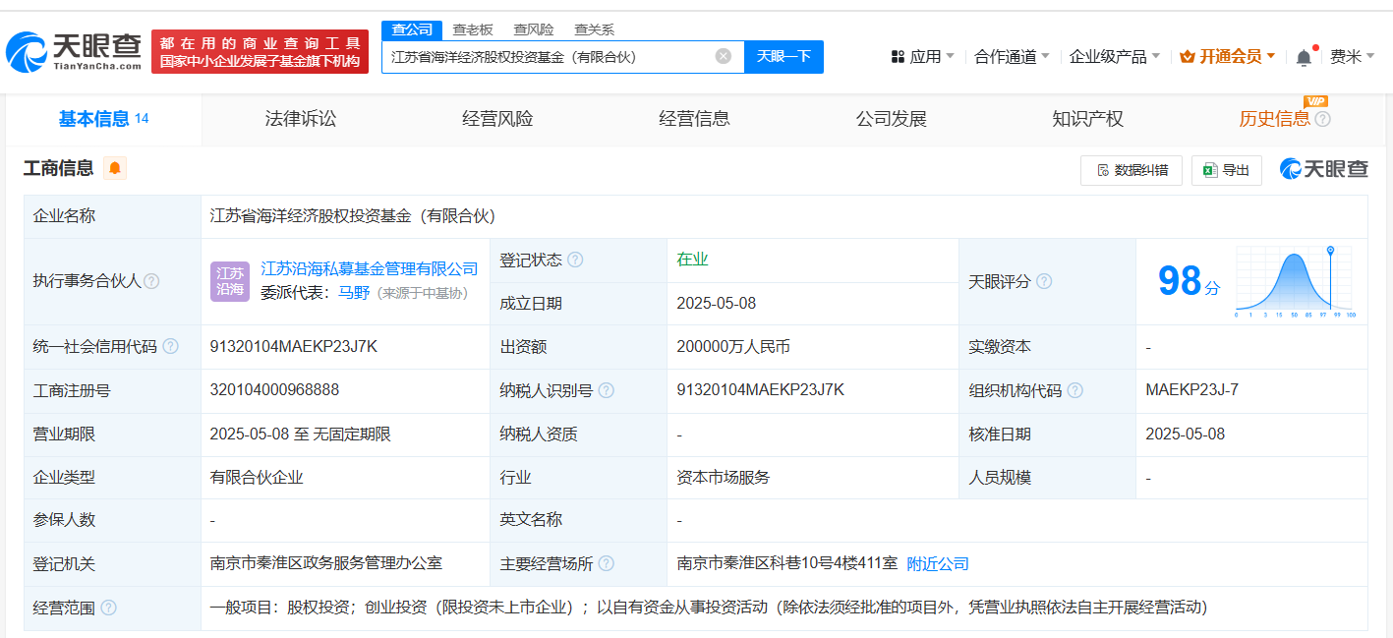Open the 江苏沿海私募基金管理有限公司 link
The height and width of the screenshot is (638, 1393).
[369, 269]
